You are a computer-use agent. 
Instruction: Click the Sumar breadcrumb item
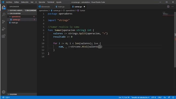(82, 10)
